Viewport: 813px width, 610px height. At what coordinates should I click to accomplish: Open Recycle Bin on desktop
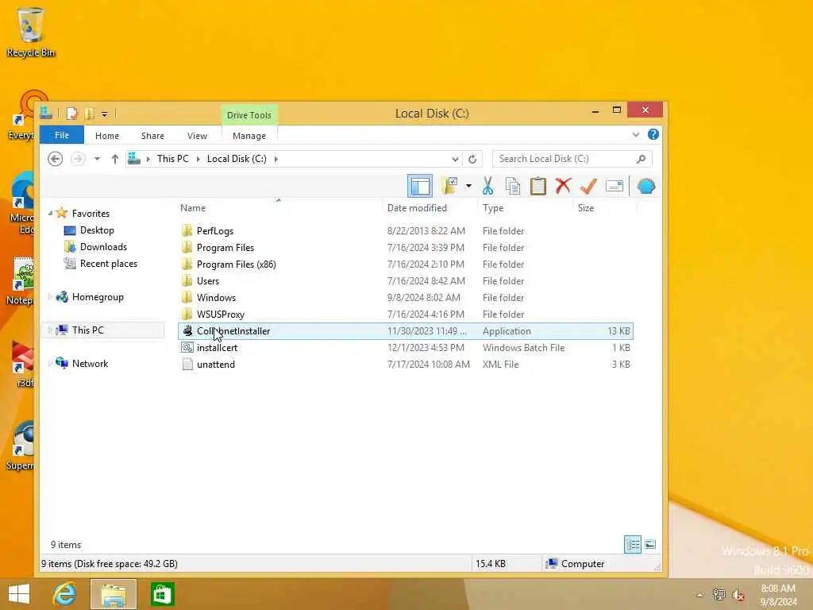(x=31, y=32)
